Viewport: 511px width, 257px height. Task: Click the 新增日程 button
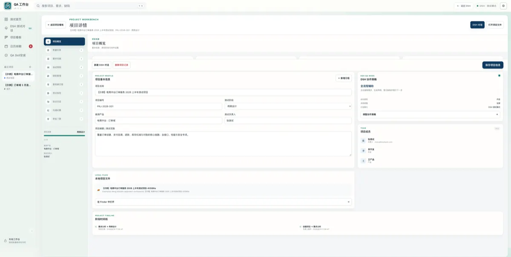pyautogui.click(x=344, y=78)
